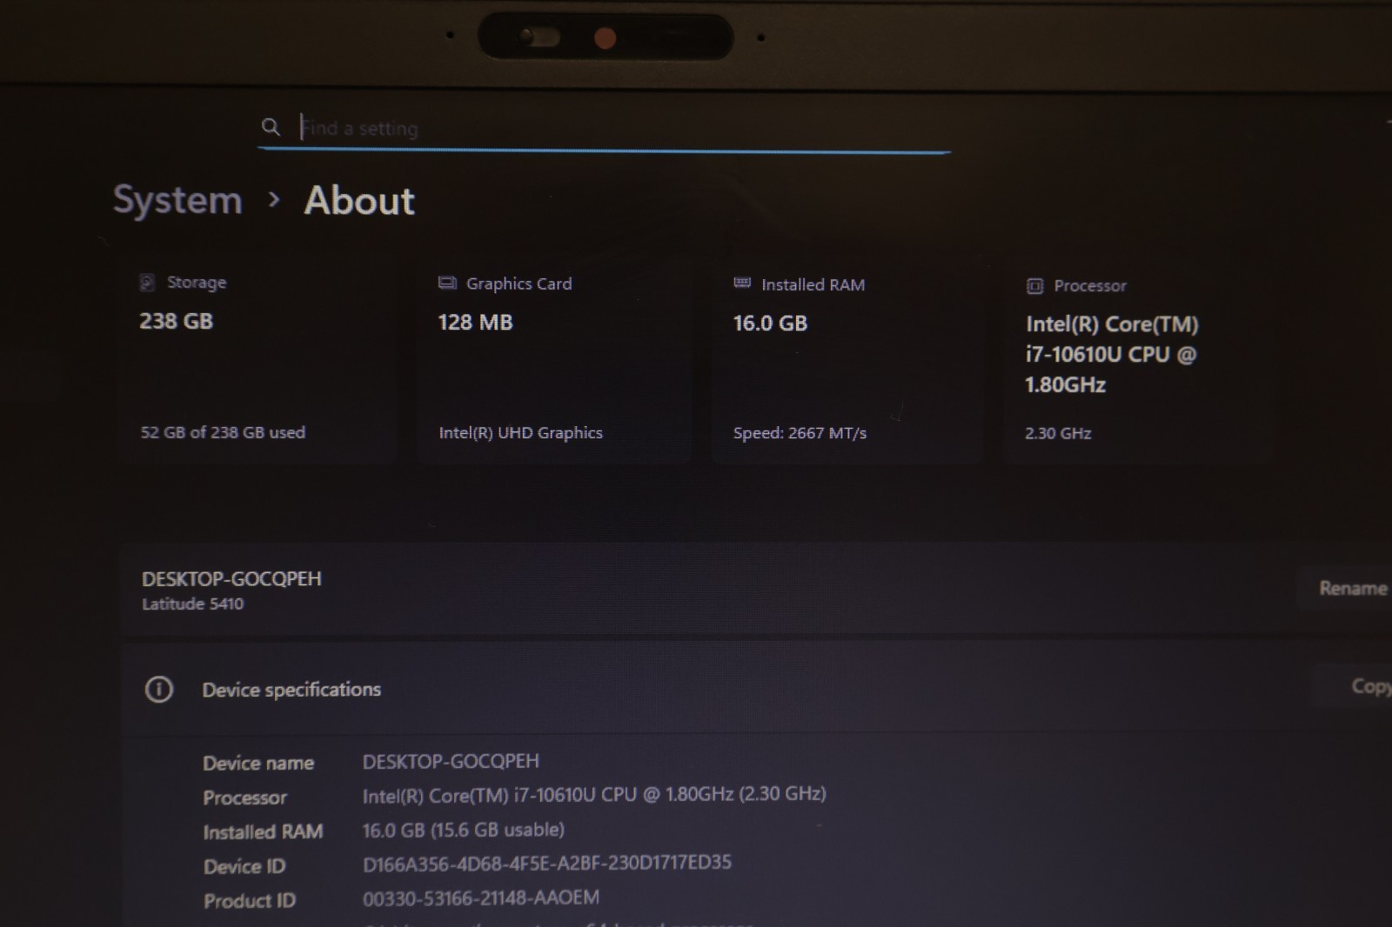Select the Product ID value 00330-53166-21148-AAOEM
Image resolution: width=1392 pixels, height=927 pixels.
click(481, 897)
